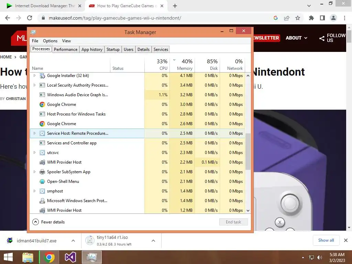Click the down arrow of process list scrollbar
This screenshot has width=352, height=264.
[x=248, y=211]
